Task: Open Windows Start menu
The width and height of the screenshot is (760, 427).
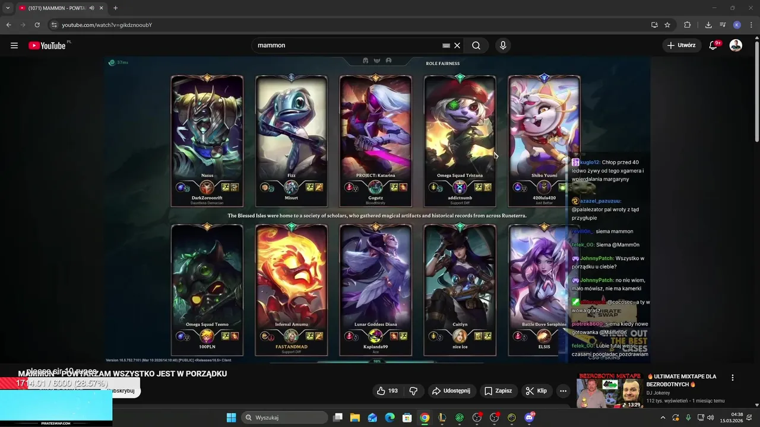Action: 231,418
